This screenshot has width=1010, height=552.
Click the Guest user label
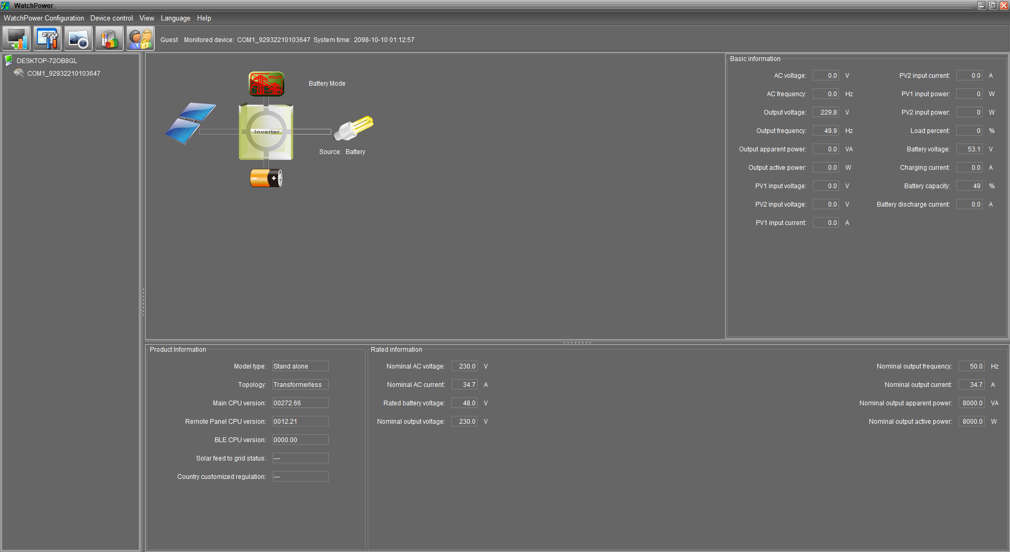pos(169,40)
